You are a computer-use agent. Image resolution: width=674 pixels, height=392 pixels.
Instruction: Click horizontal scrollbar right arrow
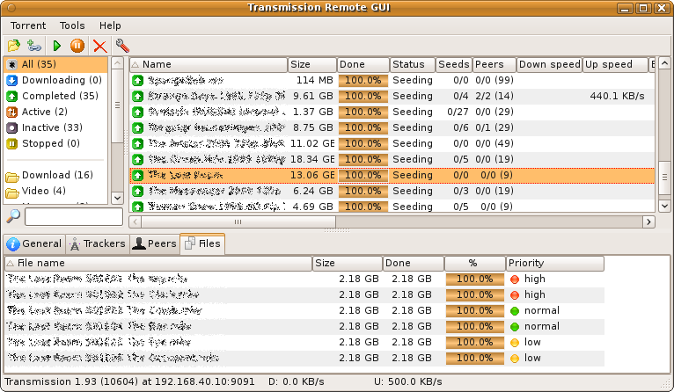pyautogui.click(x=648, y=222)
